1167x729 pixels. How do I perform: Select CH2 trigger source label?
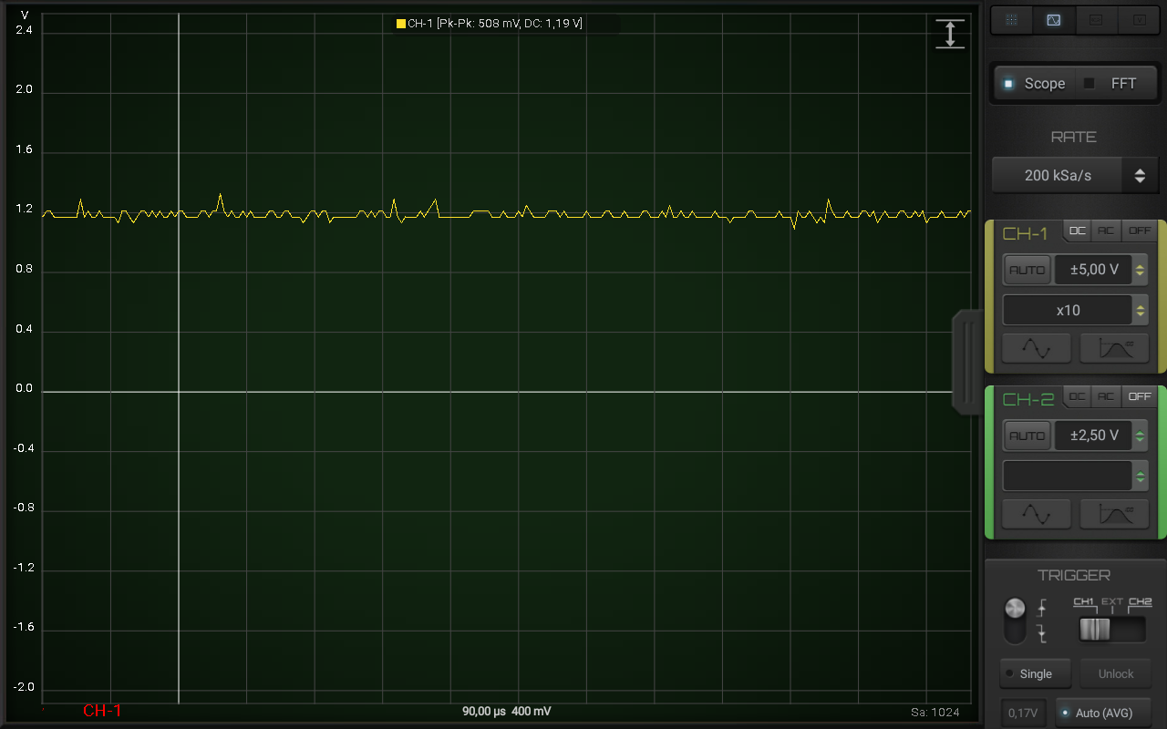pos(1140,601)
